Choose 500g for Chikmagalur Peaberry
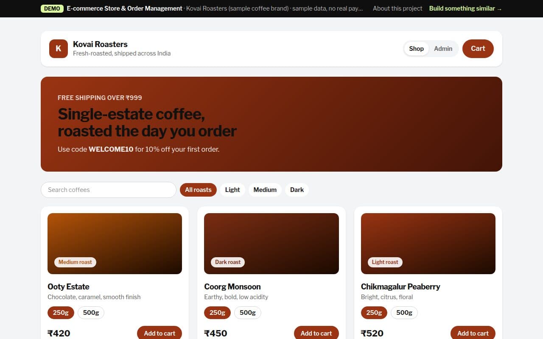This screenshot has width=543, height=339. pos(404,313)
